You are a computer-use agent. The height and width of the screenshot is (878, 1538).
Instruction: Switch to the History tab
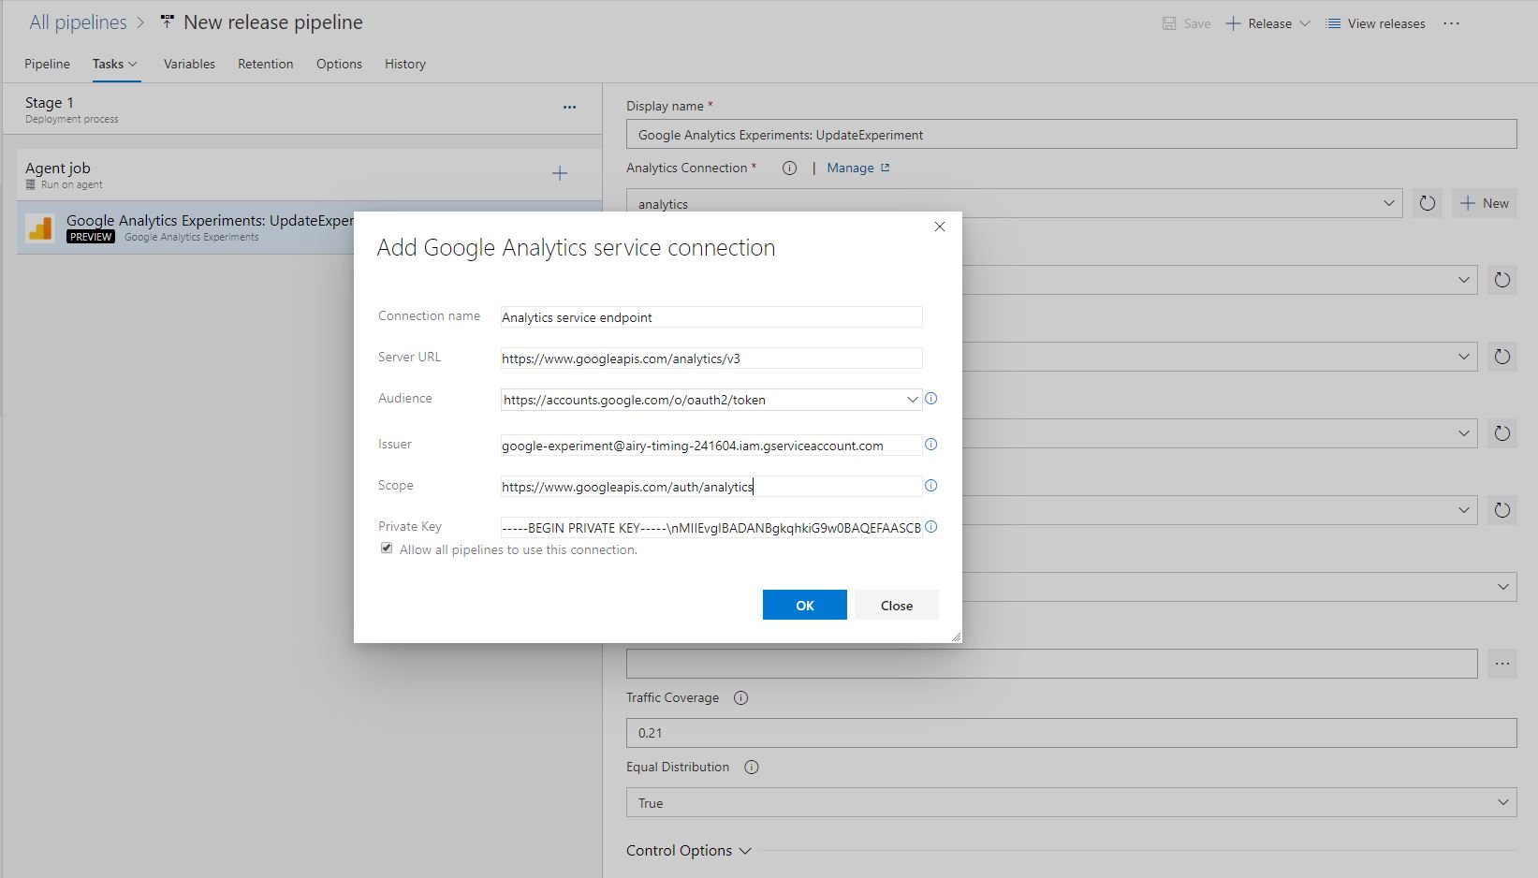(x=405, y=64)
